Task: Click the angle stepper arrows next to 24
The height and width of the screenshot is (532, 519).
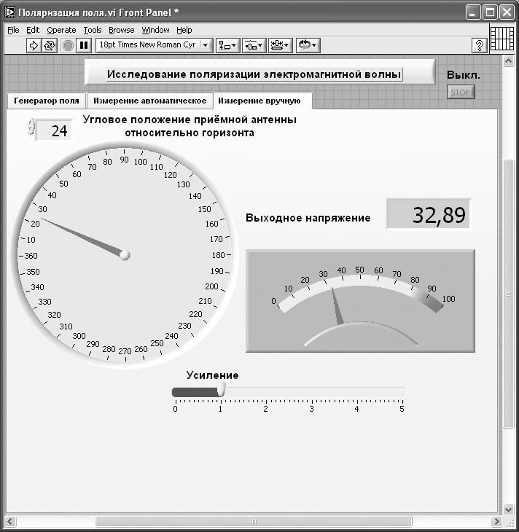Action: (x=31, y=127)
